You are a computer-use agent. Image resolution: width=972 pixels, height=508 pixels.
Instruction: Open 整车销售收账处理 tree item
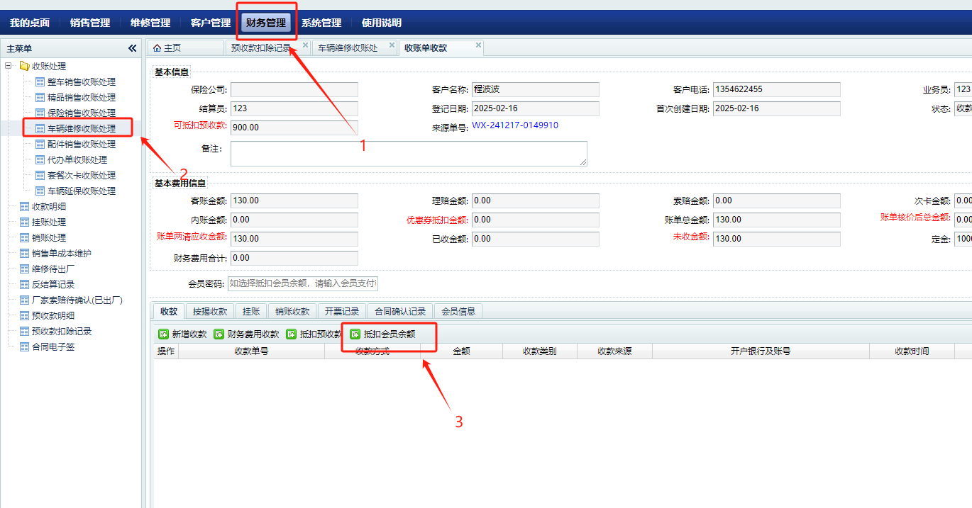coord(81,81)
